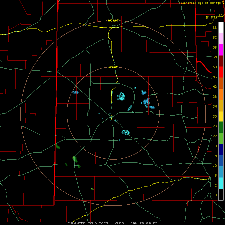
Task: Click the legend value "54"
Action: (x=215, y=57)
